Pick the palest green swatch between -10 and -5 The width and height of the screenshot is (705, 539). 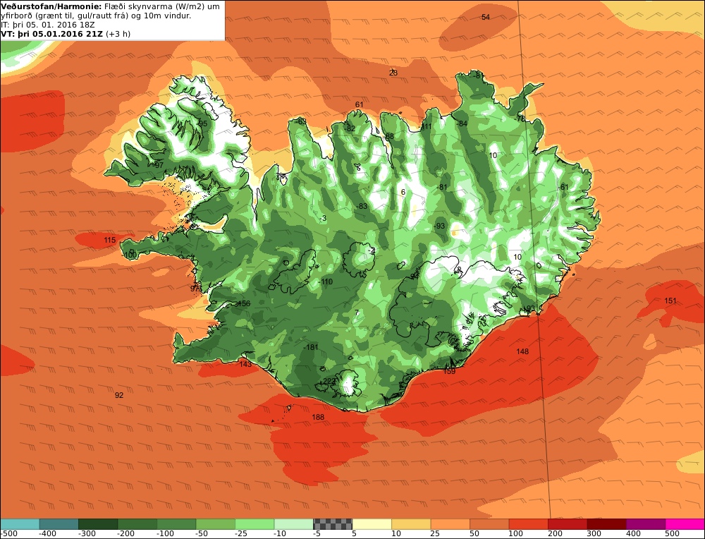point(293,523)
